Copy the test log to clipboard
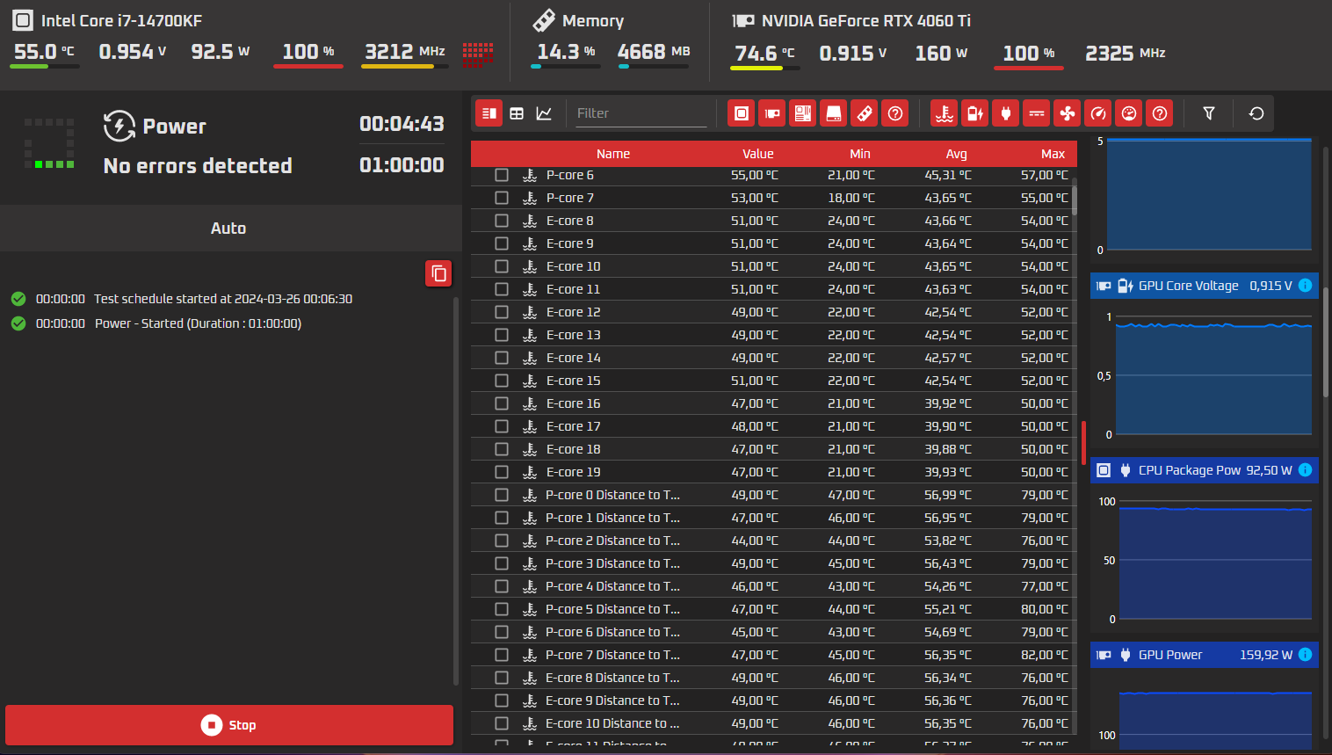The image size is (1332, 755). click(x=438, y=273)
